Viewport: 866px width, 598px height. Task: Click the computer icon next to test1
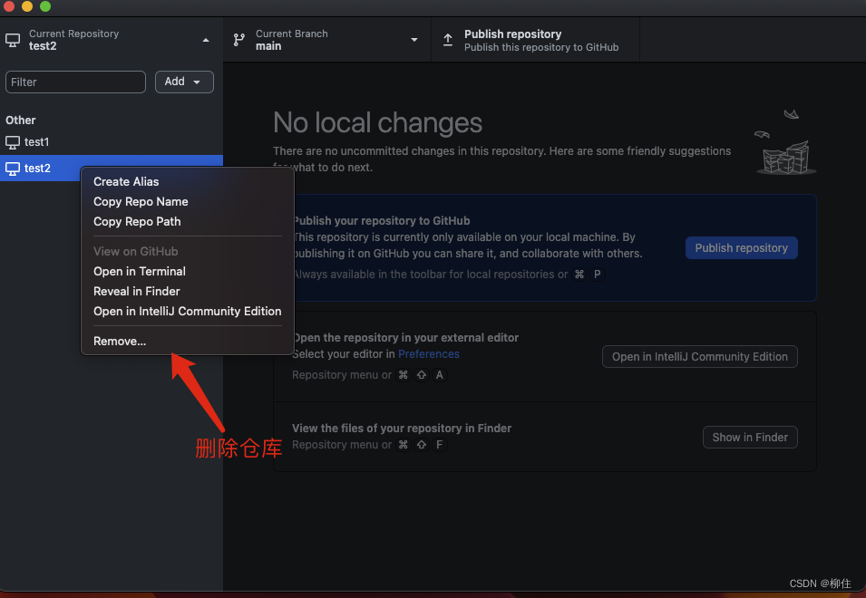(x=13, y=142)
